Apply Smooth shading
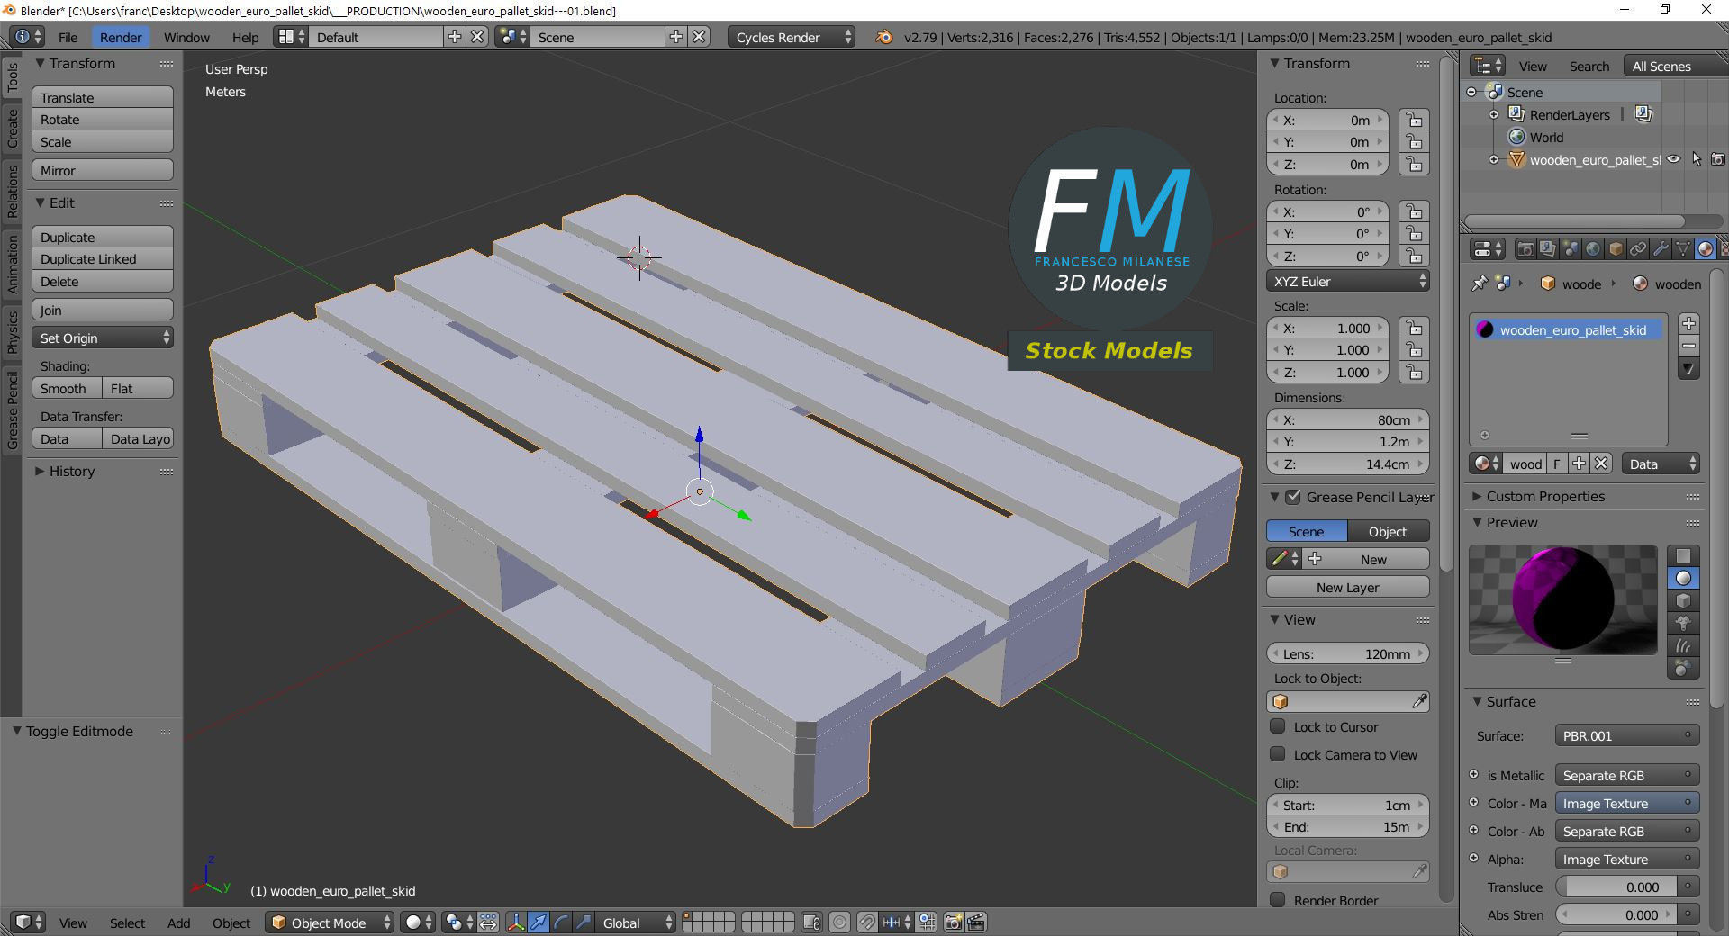Screen dimensions: 1729x936 (x=67, y=388)
